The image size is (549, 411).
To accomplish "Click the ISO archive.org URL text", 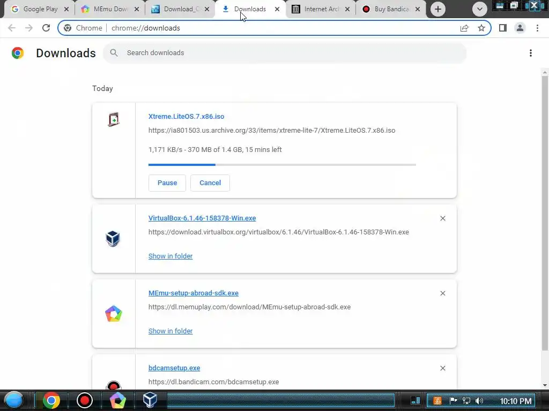I will tap(272, 131).
